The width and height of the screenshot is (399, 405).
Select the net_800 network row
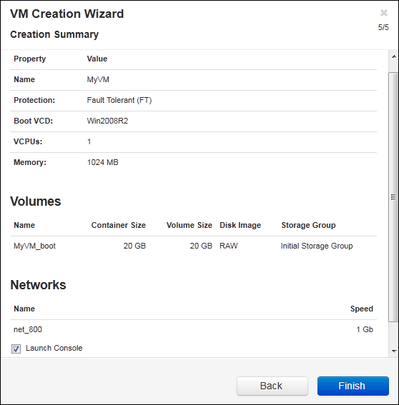pos(193,329)
